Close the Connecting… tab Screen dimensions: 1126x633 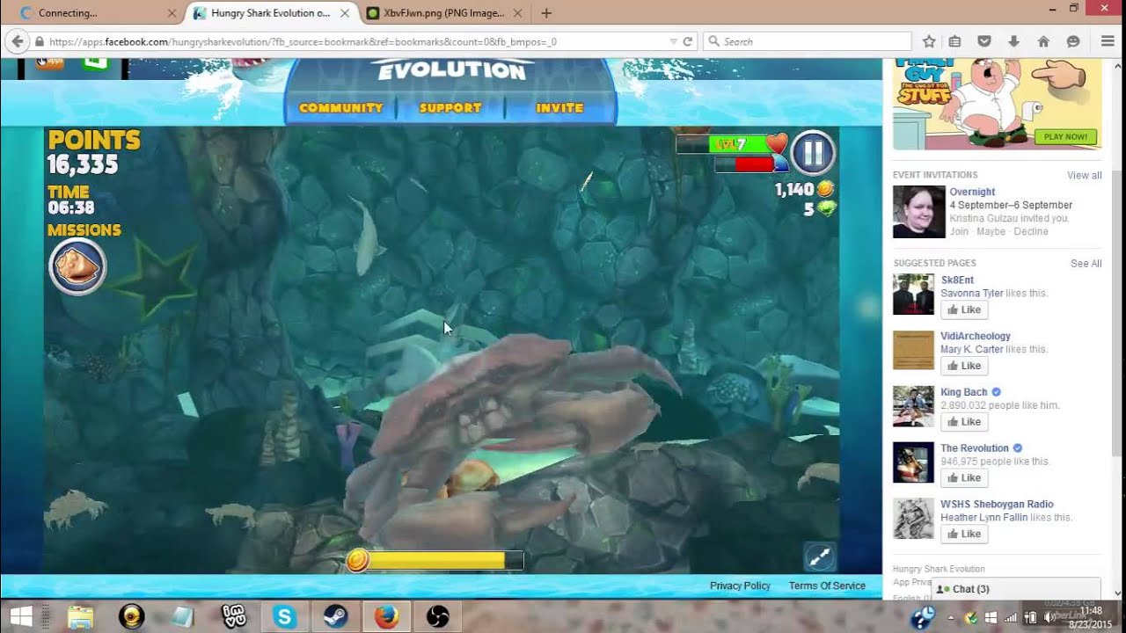(x=172, y=13)
